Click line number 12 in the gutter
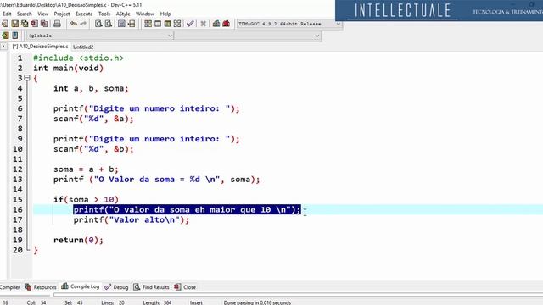Screen dimensions: 543x305 tap(18, 169)
